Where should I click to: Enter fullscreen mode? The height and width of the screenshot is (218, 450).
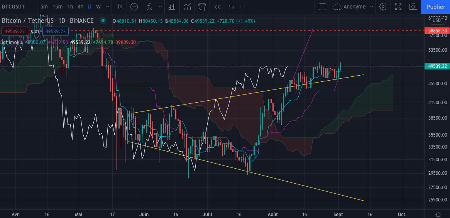pos(398,7)
